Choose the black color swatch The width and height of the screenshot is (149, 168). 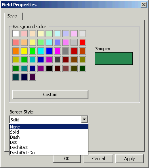click(49, 68)
